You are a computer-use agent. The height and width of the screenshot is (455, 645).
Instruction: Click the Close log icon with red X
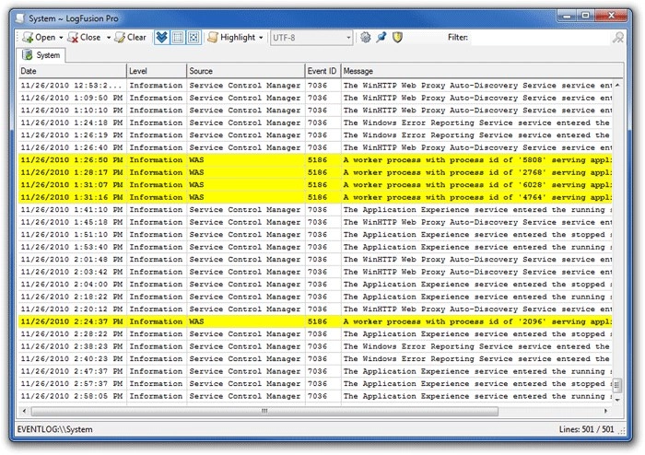click(x=73, y=38)
